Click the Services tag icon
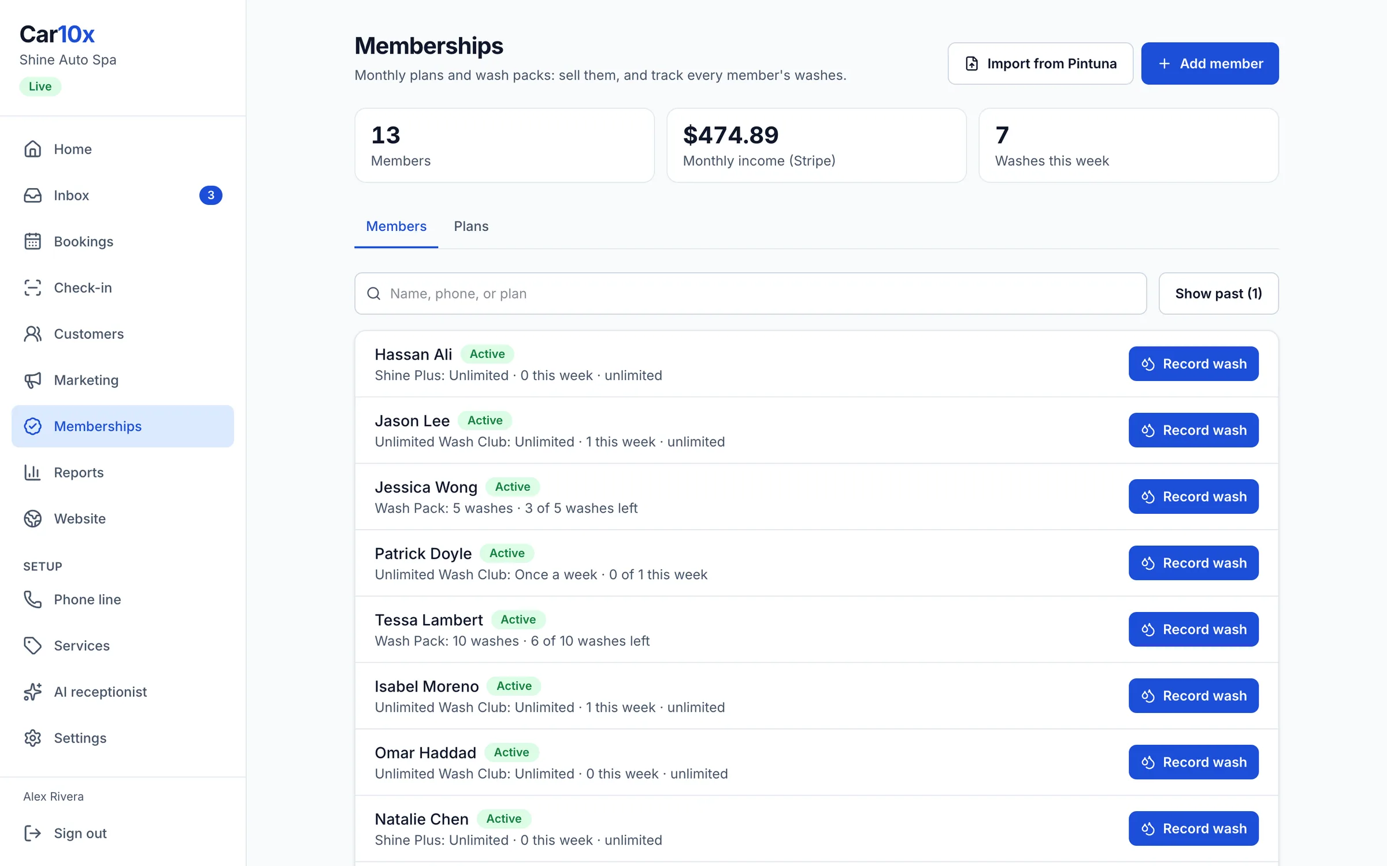Viewport: 1387px width, 866px height. [32, 645]
